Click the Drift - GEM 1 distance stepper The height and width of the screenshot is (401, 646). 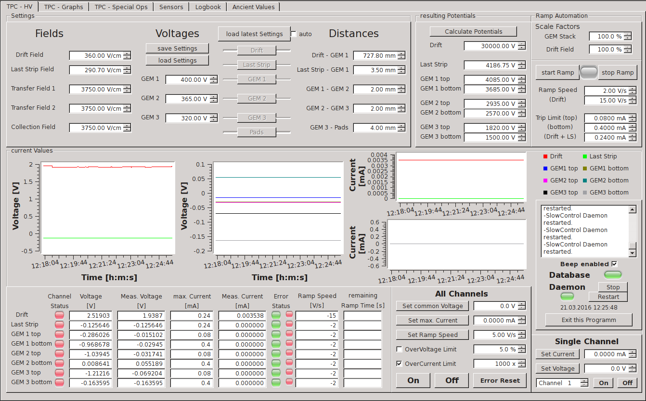point(401,55)
